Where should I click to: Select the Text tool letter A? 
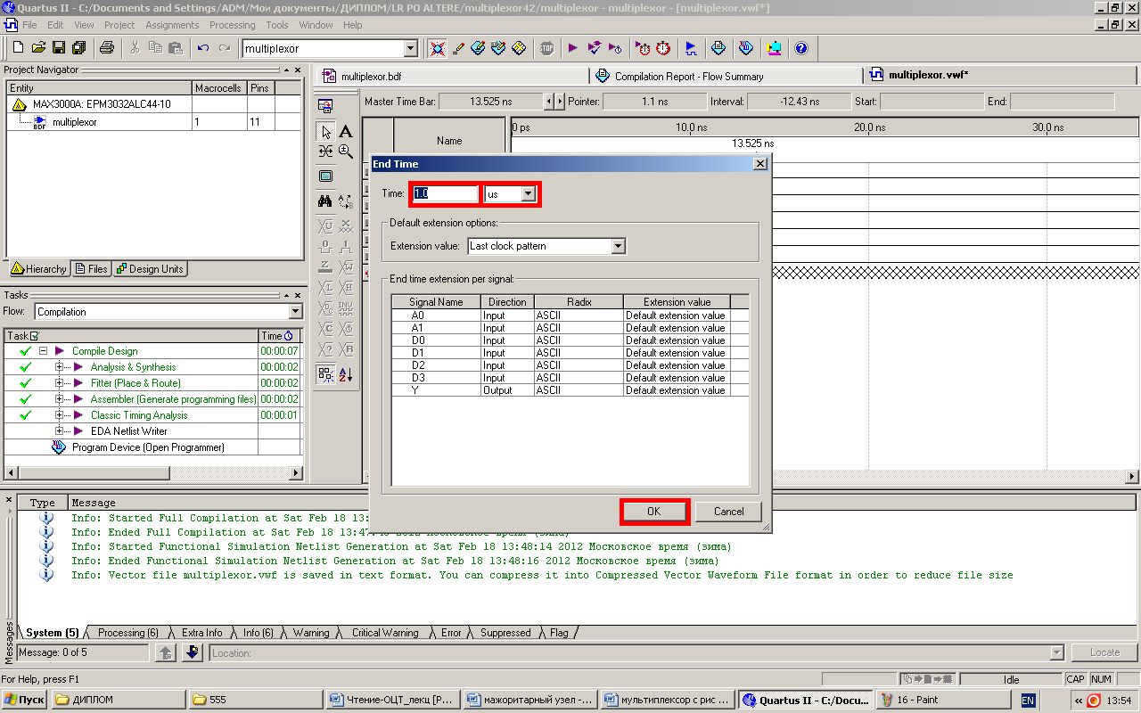(x=346, y=132)
